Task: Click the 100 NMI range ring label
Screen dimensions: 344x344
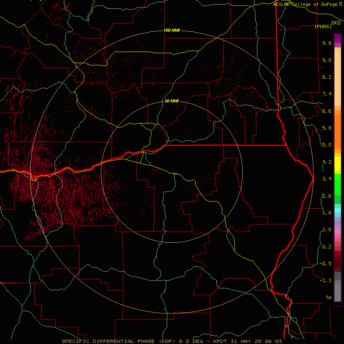Action: pyautogui.click(x=172, y=30)
